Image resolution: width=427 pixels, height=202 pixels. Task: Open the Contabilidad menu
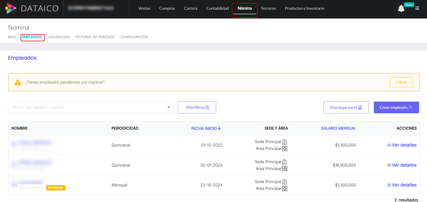tap(217, 8)
